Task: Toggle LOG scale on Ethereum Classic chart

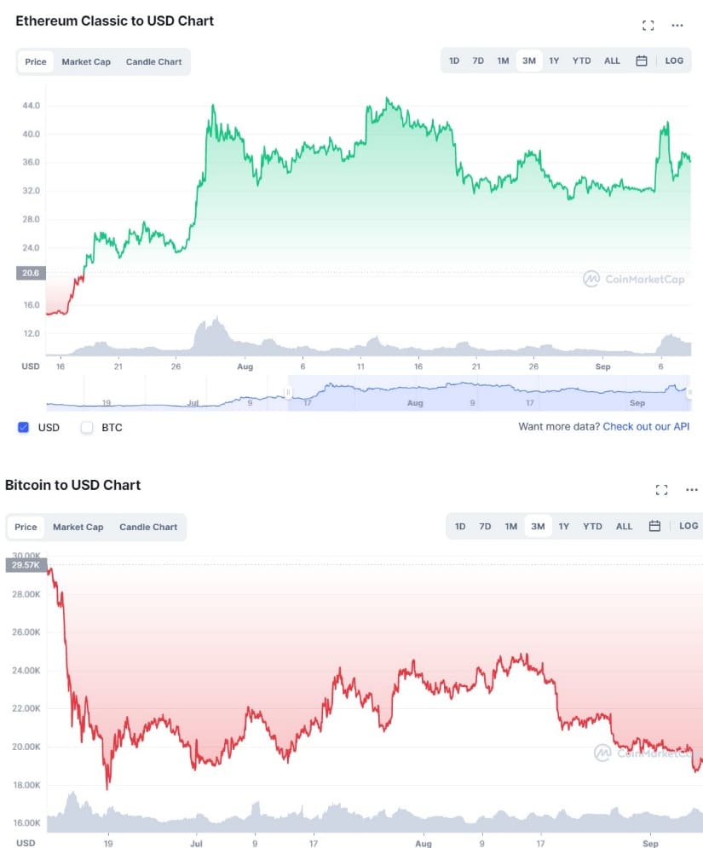Action: [x=674, y=61]
